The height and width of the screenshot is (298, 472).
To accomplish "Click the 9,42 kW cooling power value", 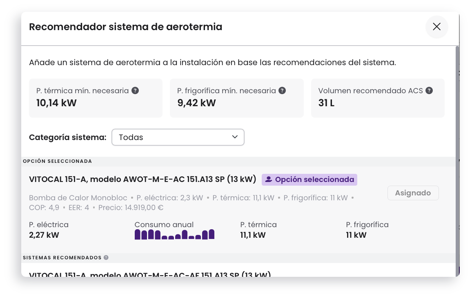I will pos(196,103).
